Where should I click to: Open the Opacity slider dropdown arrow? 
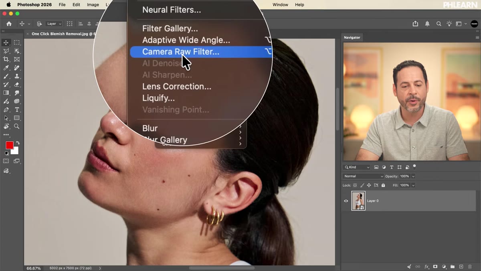click(x=413, y=176)
